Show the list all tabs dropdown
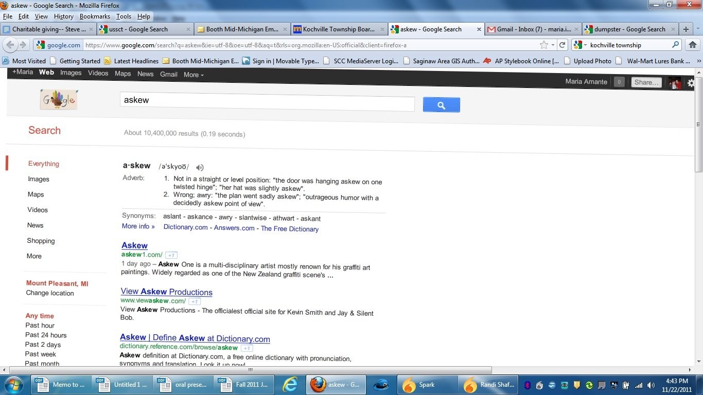The image size is (703, 395). coord(697,29)
